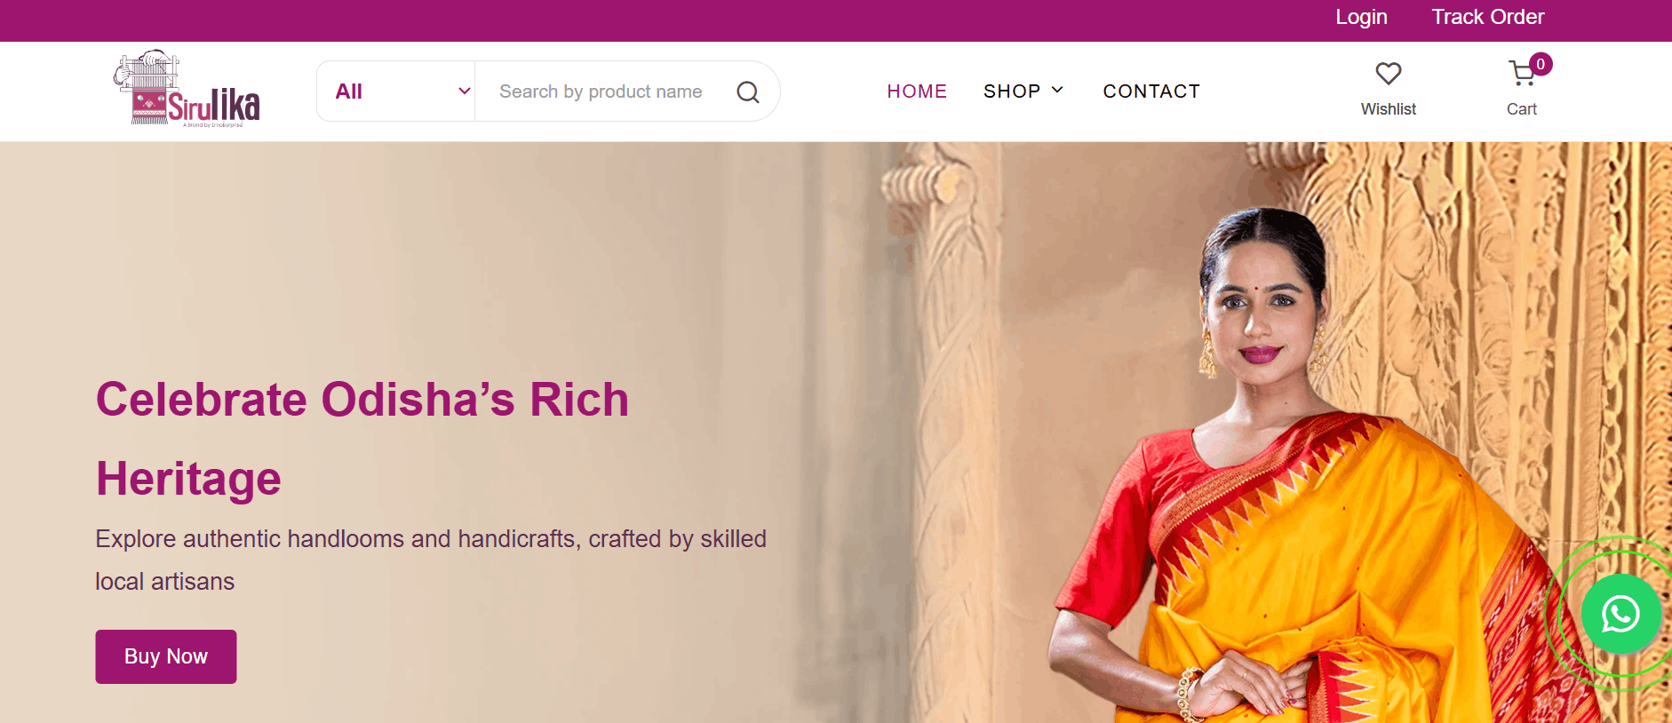
Task: Click the Wishlist text label
Action: 1389,109
